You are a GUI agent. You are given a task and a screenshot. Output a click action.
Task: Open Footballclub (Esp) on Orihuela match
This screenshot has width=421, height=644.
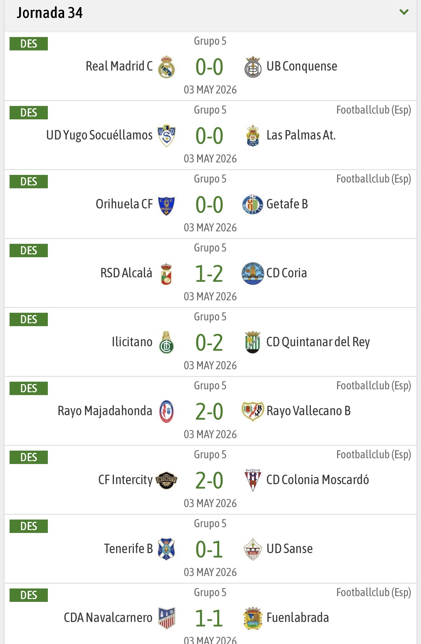[373, 179]
